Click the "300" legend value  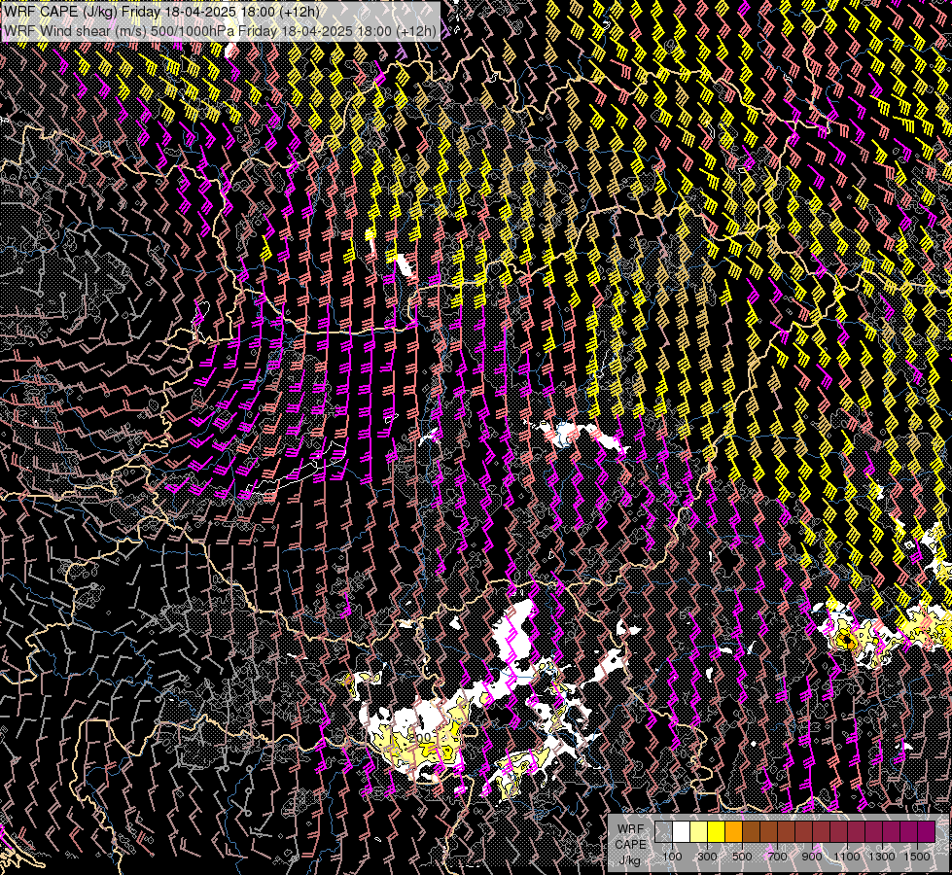point(707,857)
